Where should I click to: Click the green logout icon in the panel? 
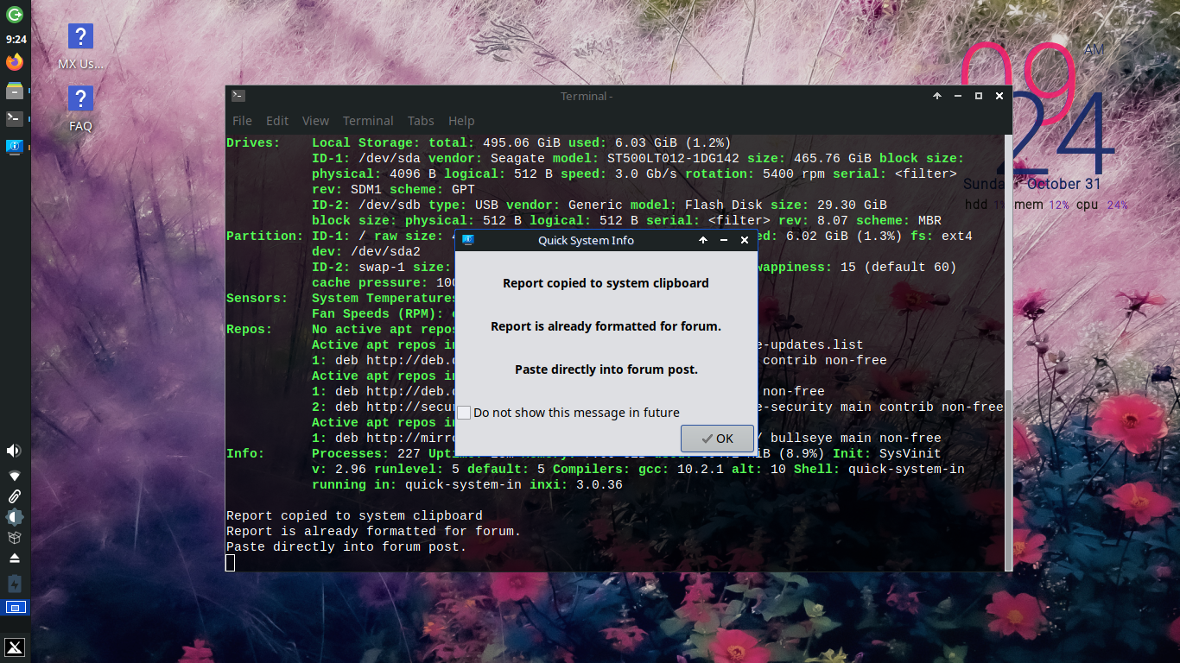pos(15,16)
